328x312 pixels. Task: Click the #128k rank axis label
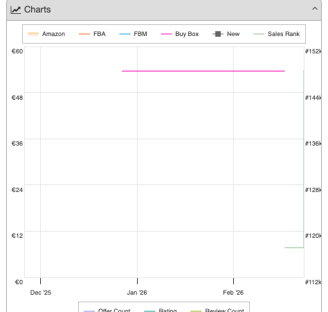coord(313,190)
